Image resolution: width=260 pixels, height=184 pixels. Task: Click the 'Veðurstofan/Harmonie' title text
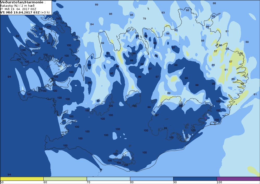pyautogui.click(x=22, y=2)
